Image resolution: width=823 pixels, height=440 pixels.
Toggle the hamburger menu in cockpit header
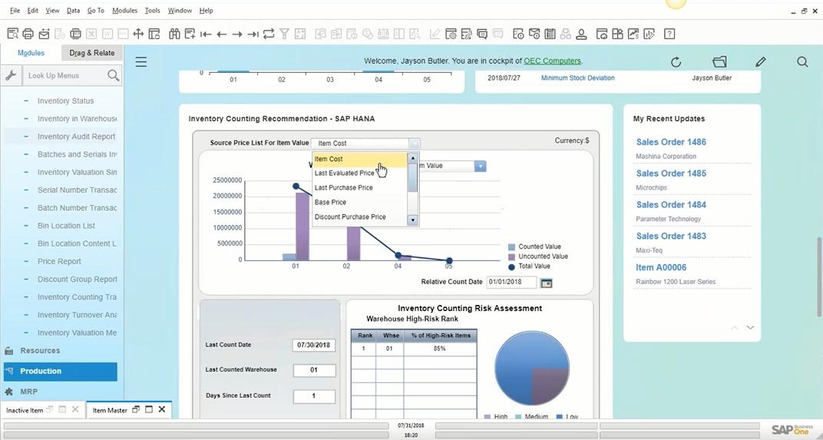pyautogui.click(x=140, y=62)
